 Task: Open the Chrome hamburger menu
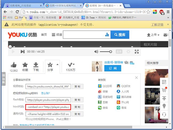click(168, 12)
